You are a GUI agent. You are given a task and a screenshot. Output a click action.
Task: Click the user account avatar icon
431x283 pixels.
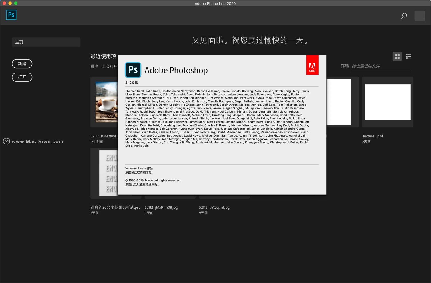(420, 16)
